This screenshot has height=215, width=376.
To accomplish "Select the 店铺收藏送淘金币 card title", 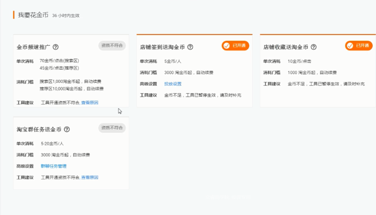I will tap(286, 47).
